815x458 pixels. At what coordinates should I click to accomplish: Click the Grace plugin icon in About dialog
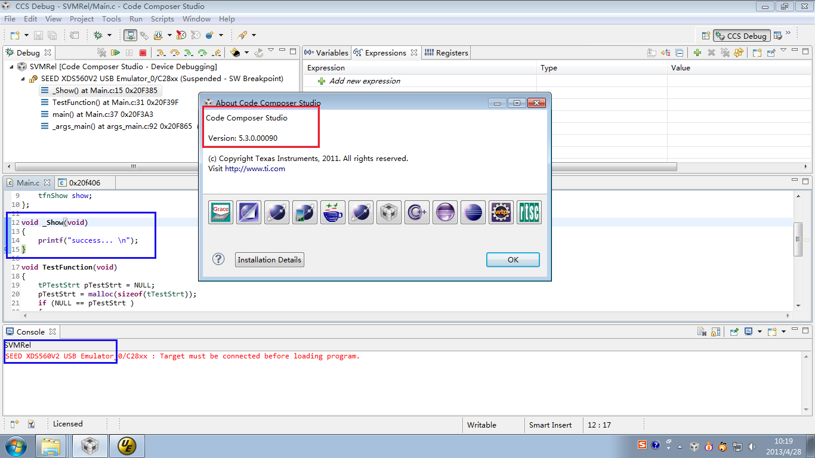pos(221,212)
